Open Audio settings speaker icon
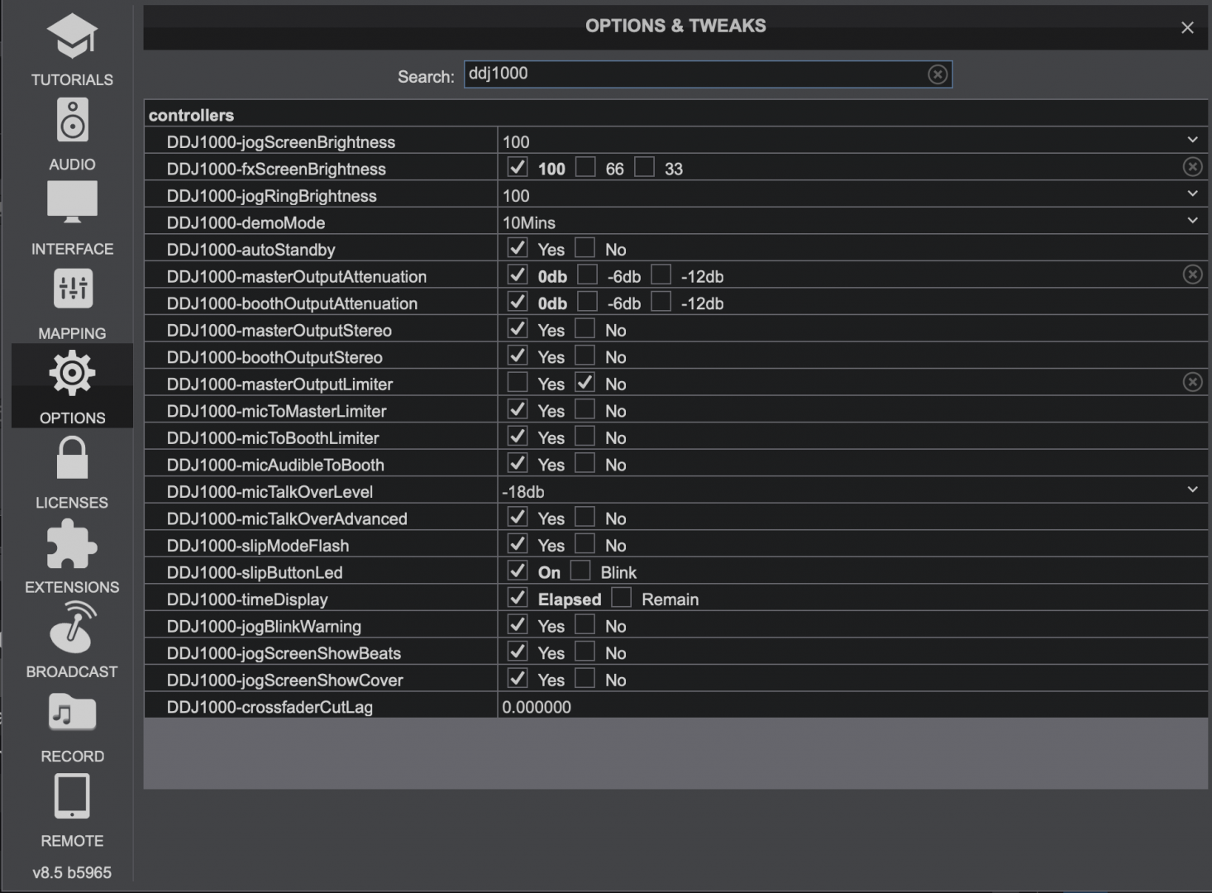1212x893 pixels. [72, 121]
